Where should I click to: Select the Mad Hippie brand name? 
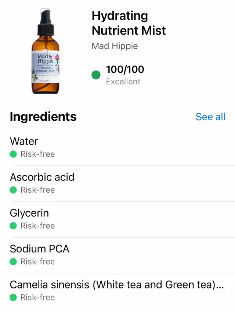115,46
